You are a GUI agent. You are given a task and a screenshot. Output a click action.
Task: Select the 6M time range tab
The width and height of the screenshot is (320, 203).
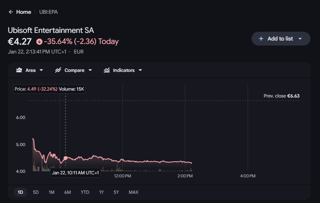coord(68,192)
